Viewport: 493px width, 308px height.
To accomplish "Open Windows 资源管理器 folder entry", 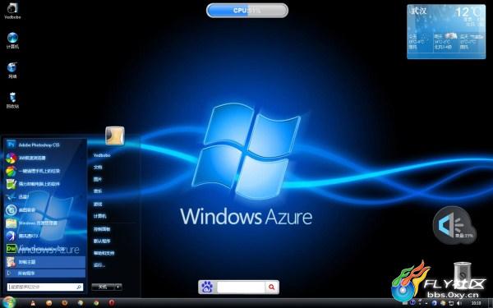I will pyautogui.click(x=45, y=223).
